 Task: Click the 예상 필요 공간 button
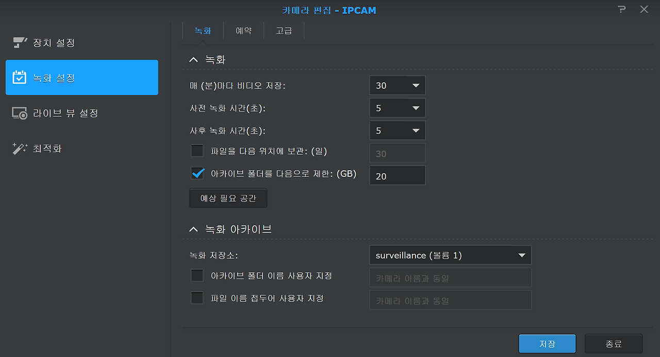click(x=228, y=198)
